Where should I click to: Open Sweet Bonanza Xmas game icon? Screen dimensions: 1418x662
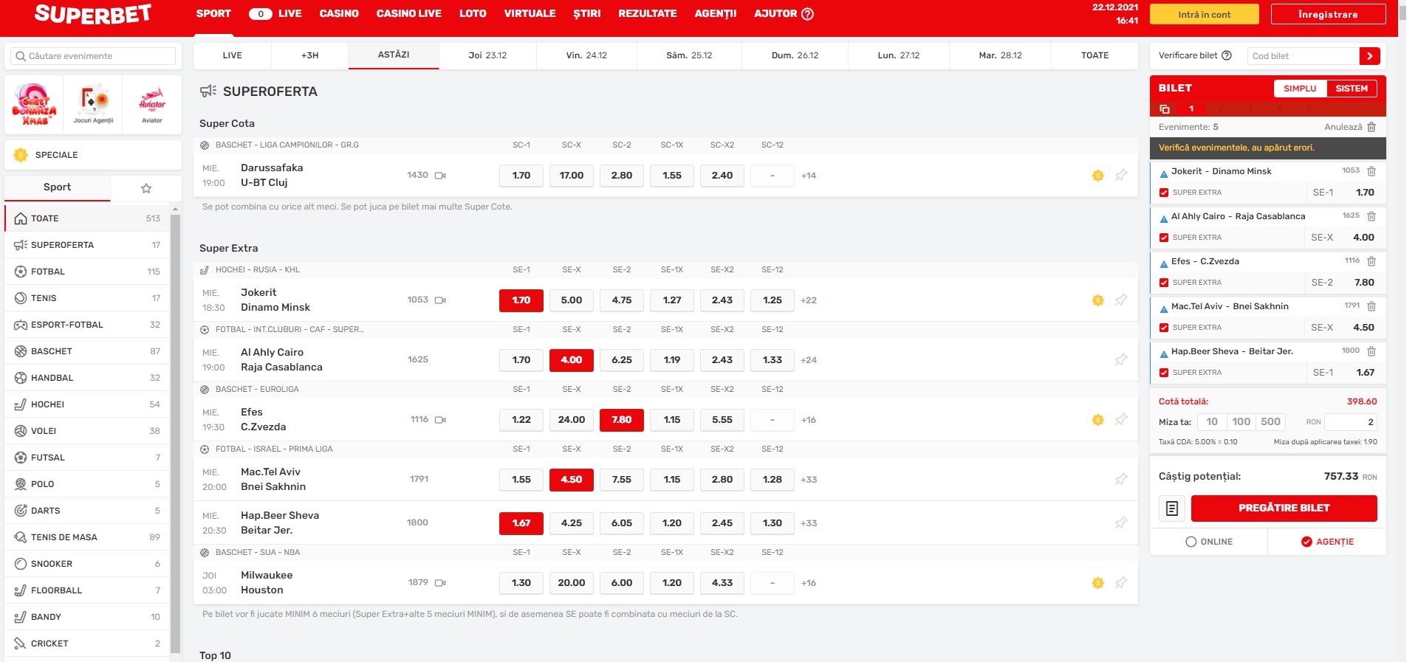[x=35, y=105]
